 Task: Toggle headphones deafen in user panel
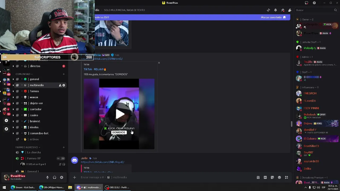click(x=54, y=177)
